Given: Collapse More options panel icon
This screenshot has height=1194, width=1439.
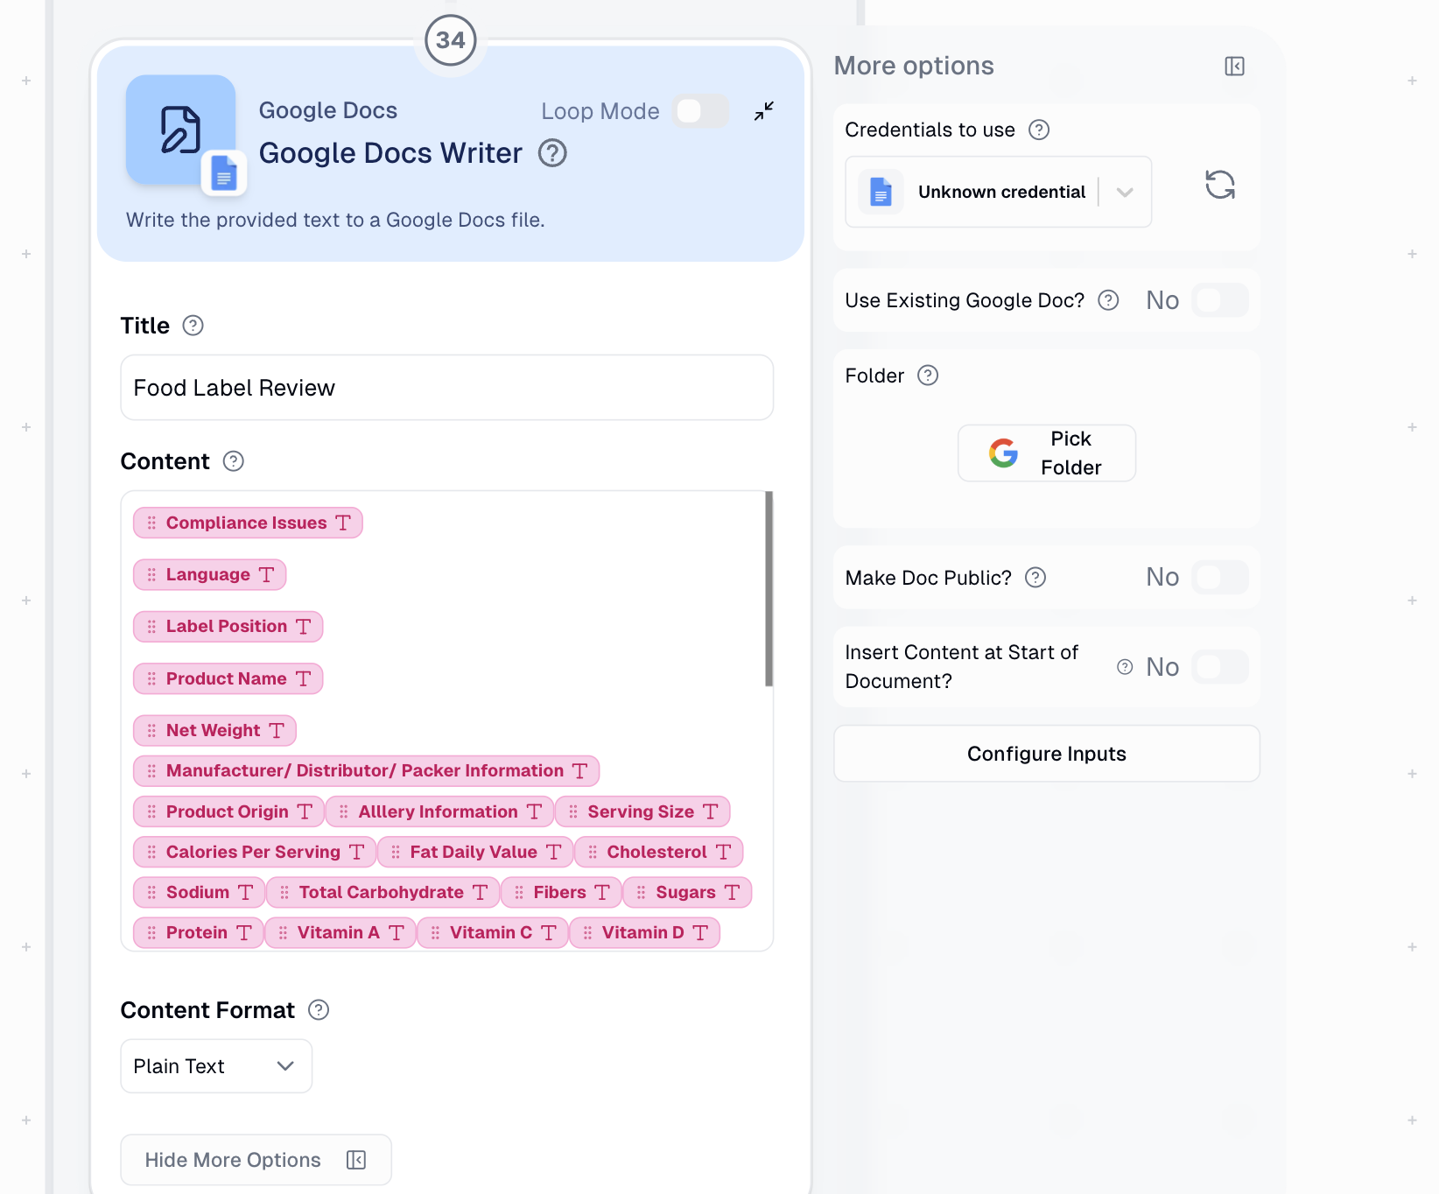Looking at the screenshot, I should 1234,67.
